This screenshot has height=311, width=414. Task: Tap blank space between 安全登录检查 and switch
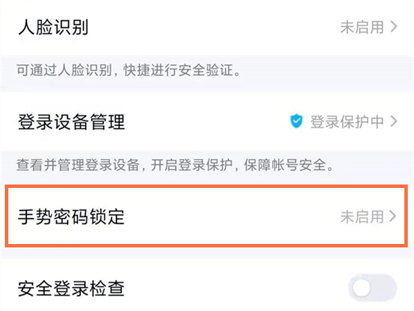coord(235,288)
